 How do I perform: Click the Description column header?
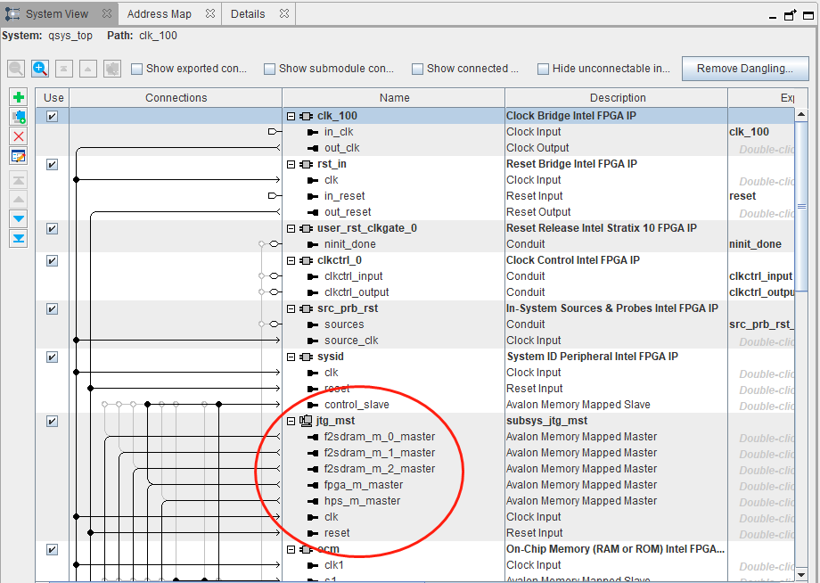point(617,98)
